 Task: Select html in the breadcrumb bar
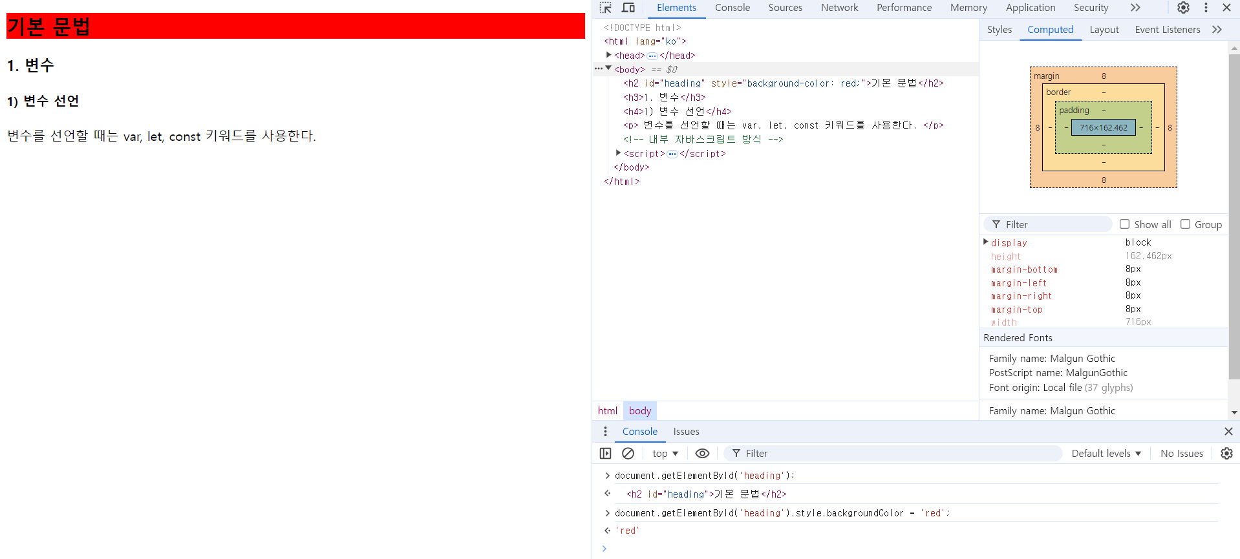607,411
